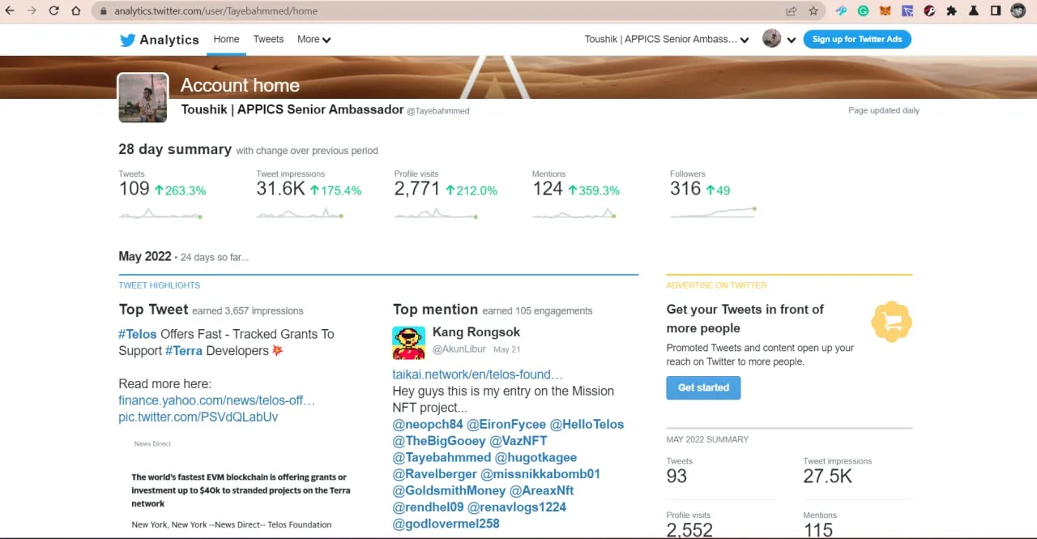Open the Grammarly extension icon

pos(864,11)
